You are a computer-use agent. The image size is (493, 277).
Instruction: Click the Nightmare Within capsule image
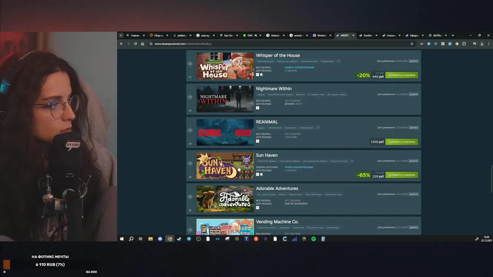pos(225,99)
